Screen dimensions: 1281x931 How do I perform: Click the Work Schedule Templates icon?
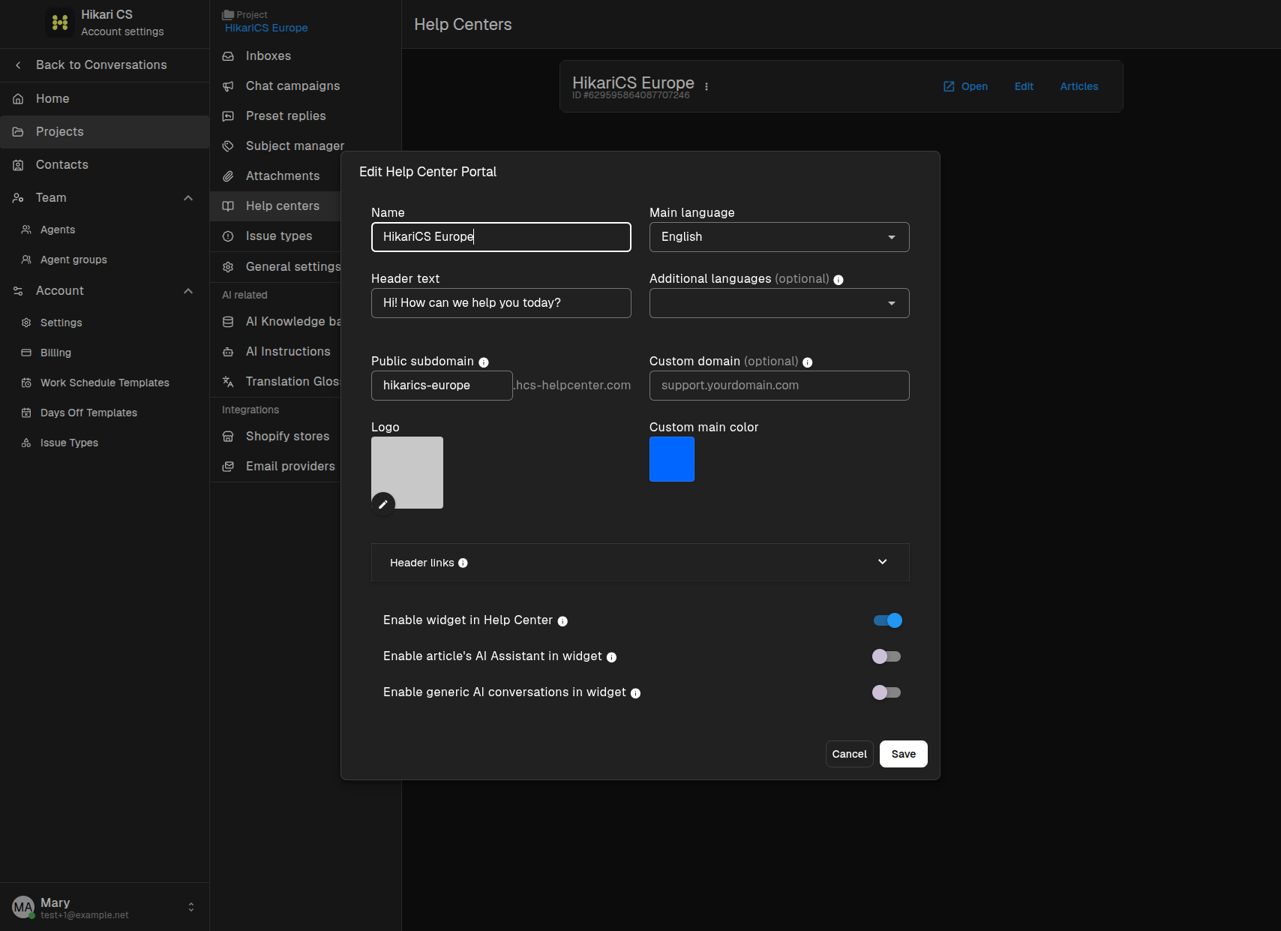[x=26, y=383]
